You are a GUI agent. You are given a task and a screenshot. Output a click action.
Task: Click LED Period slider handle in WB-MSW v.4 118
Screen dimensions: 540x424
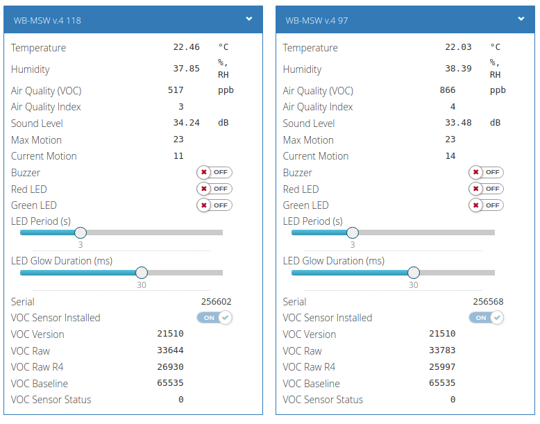coord(81,233)
